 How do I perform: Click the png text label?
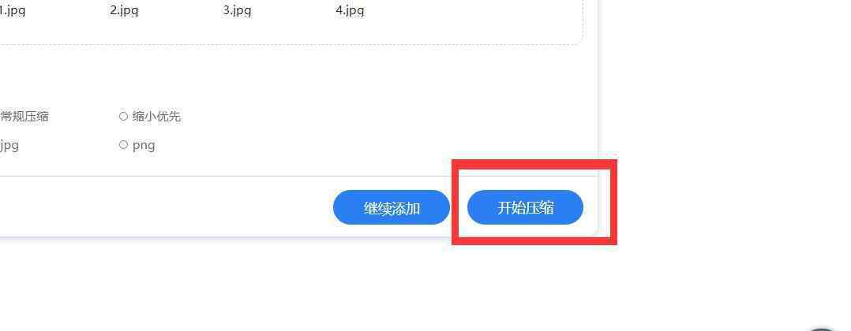click(144, 145)
